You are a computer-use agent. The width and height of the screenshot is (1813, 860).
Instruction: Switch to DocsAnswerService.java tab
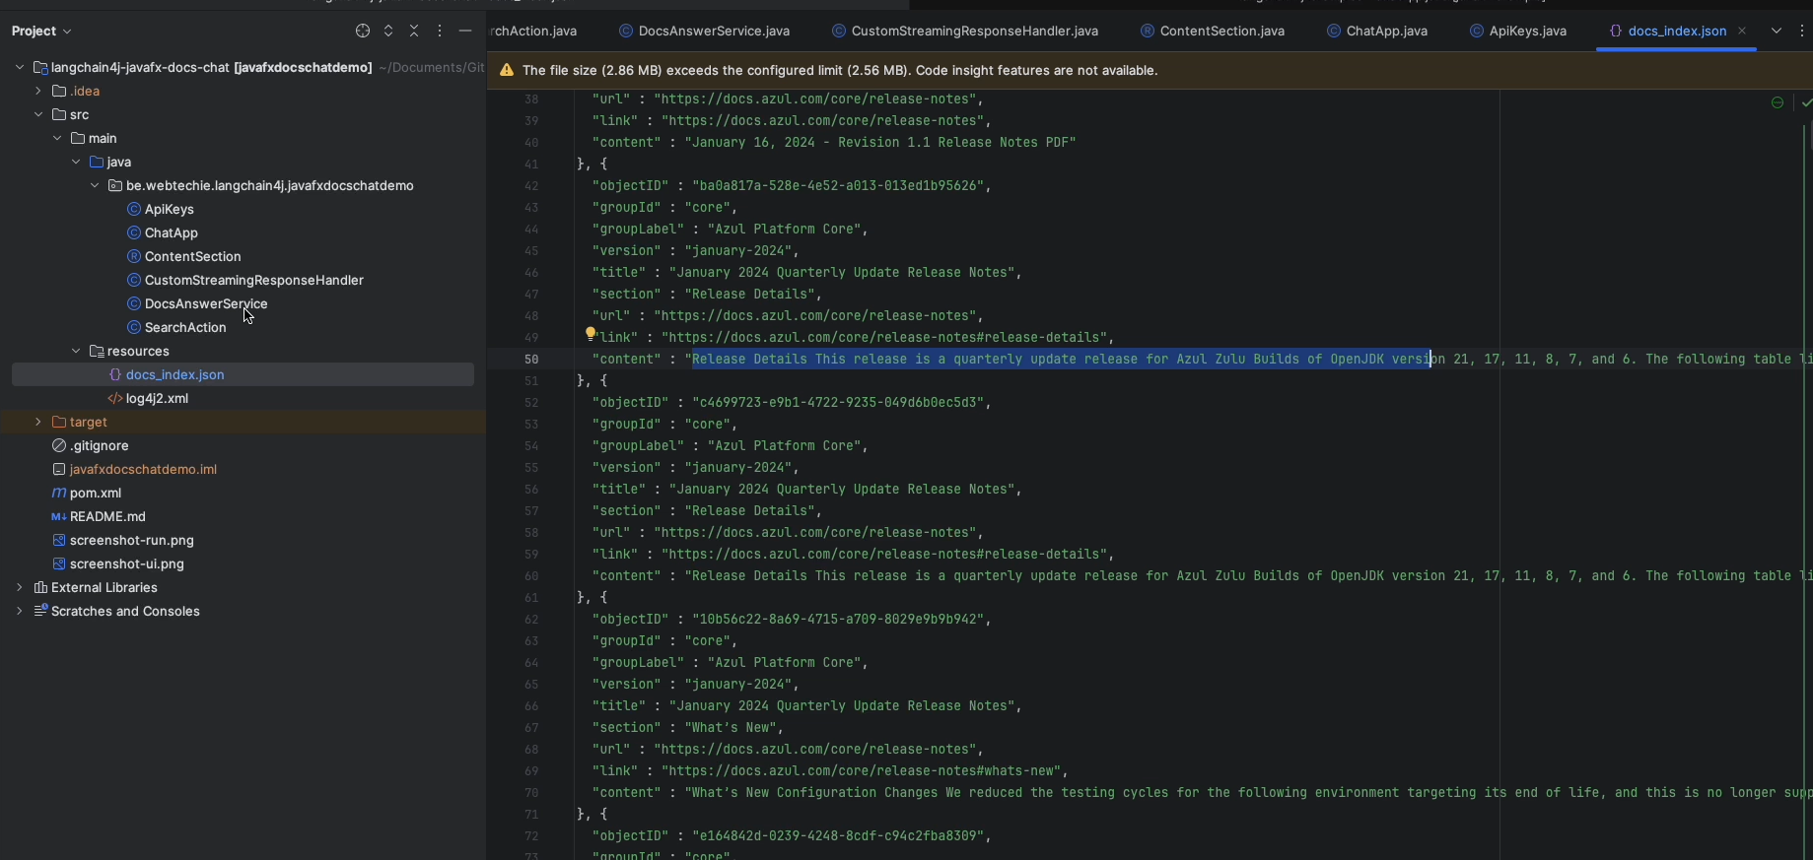click(704, 32)
